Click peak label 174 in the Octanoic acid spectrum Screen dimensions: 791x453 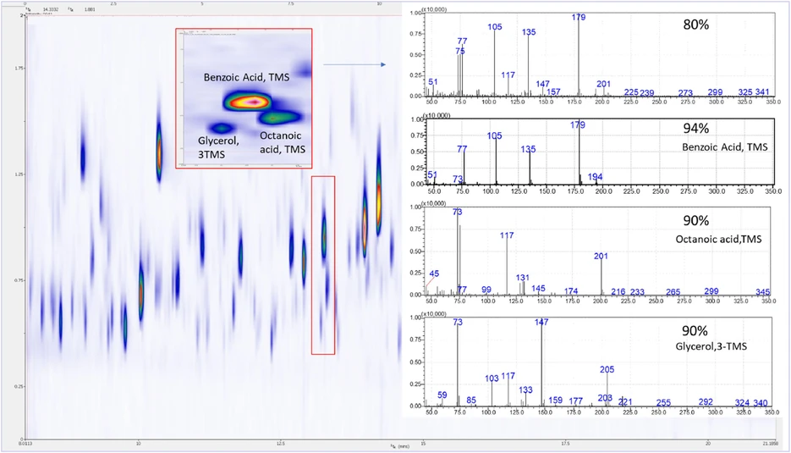(x=571, y=291)
